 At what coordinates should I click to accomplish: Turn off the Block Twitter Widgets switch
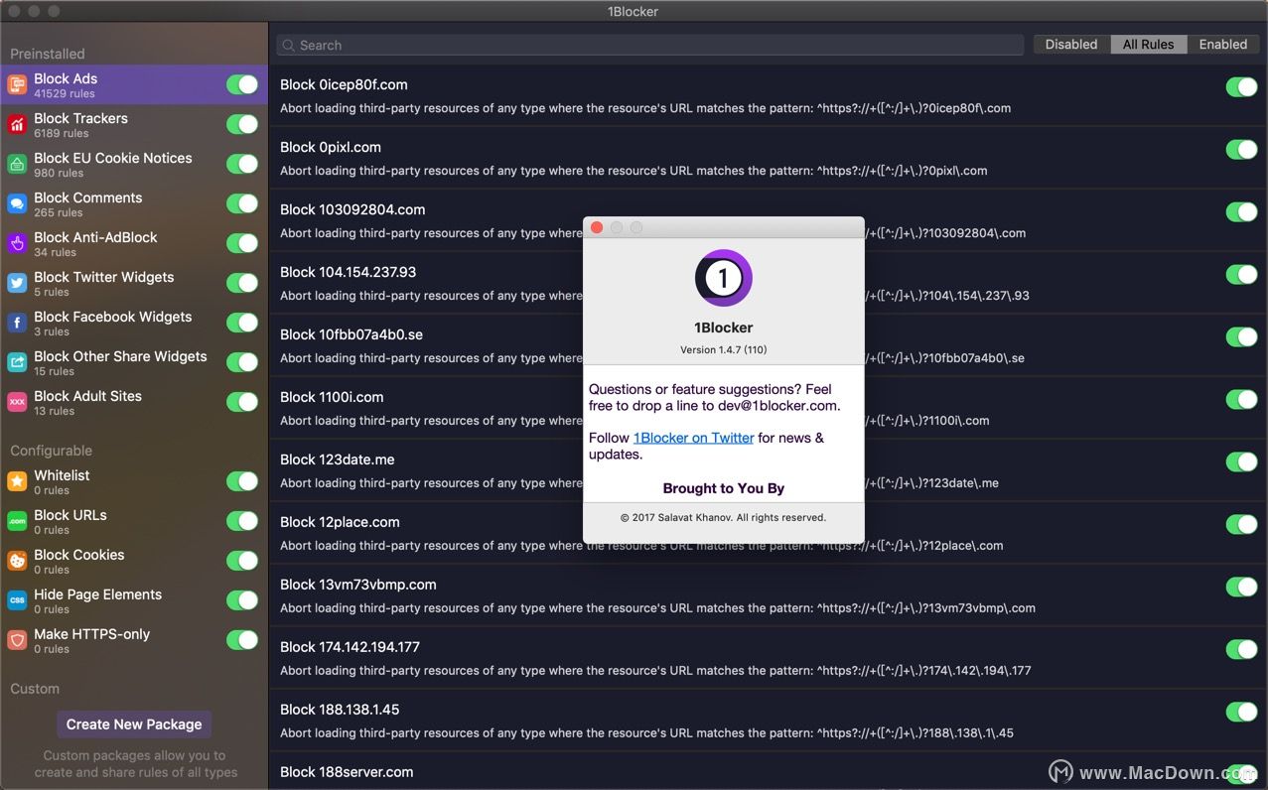tap(242, 283)
